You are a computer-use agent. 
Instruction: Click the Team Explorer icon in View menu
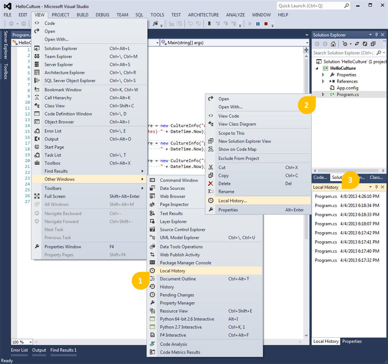click(x=37, y=56)
